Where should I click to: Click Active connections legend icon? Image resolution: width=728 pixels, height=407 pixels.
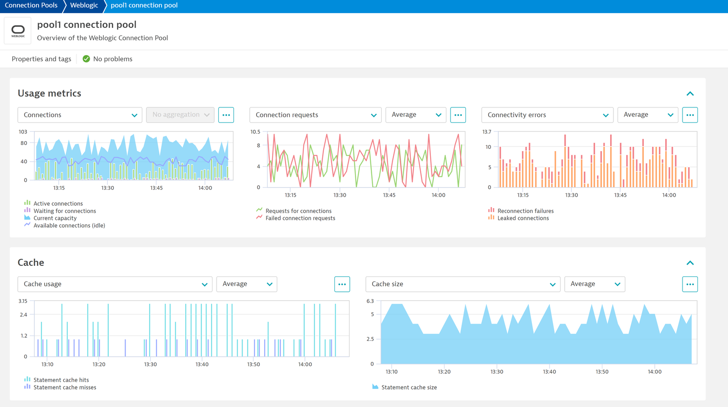tap(27, 203)
